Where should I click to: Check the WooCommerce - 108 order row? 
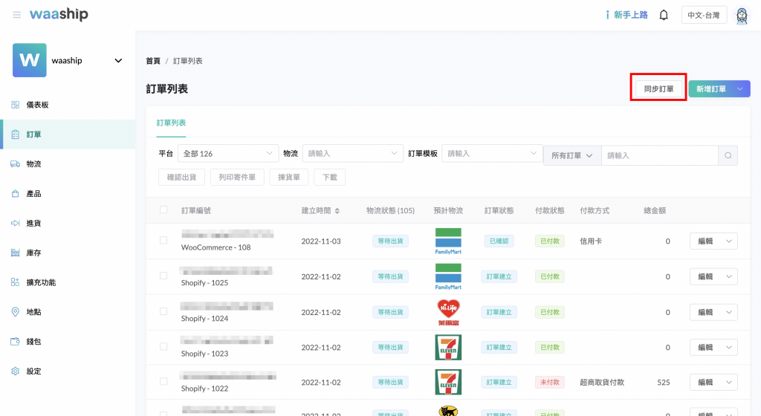163,241
